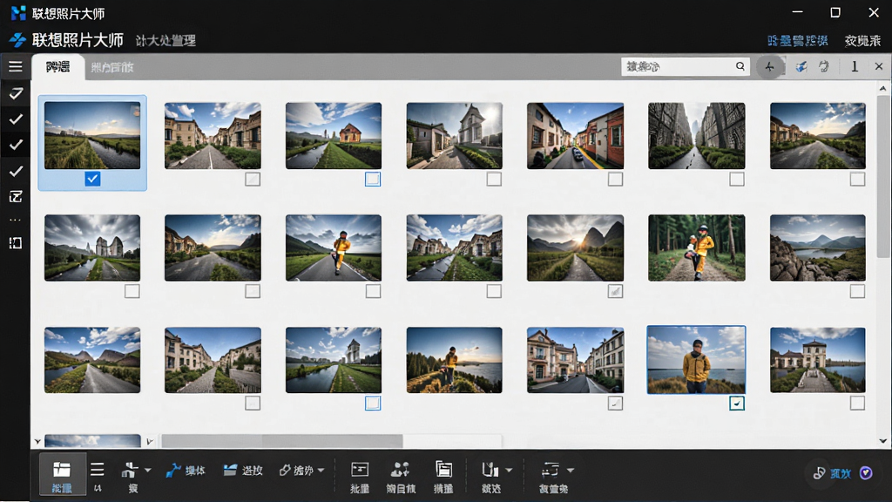Open the dropdown arrow next to the link tool
Screen dimensions: 892x502
coord(321,470)
